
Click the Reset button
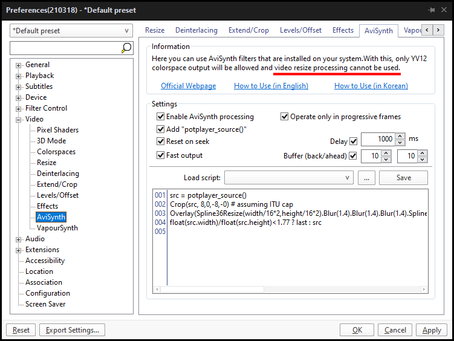point(21,330)
